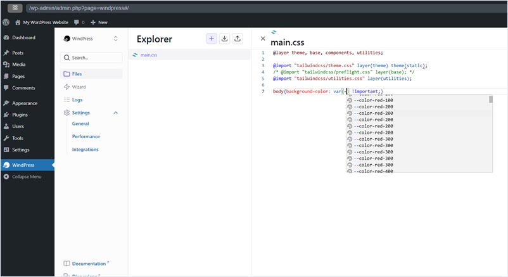The image size is (508, 277).
Task: Open Appearance in WordPress sidebar
Action: (x=24, y=103)
